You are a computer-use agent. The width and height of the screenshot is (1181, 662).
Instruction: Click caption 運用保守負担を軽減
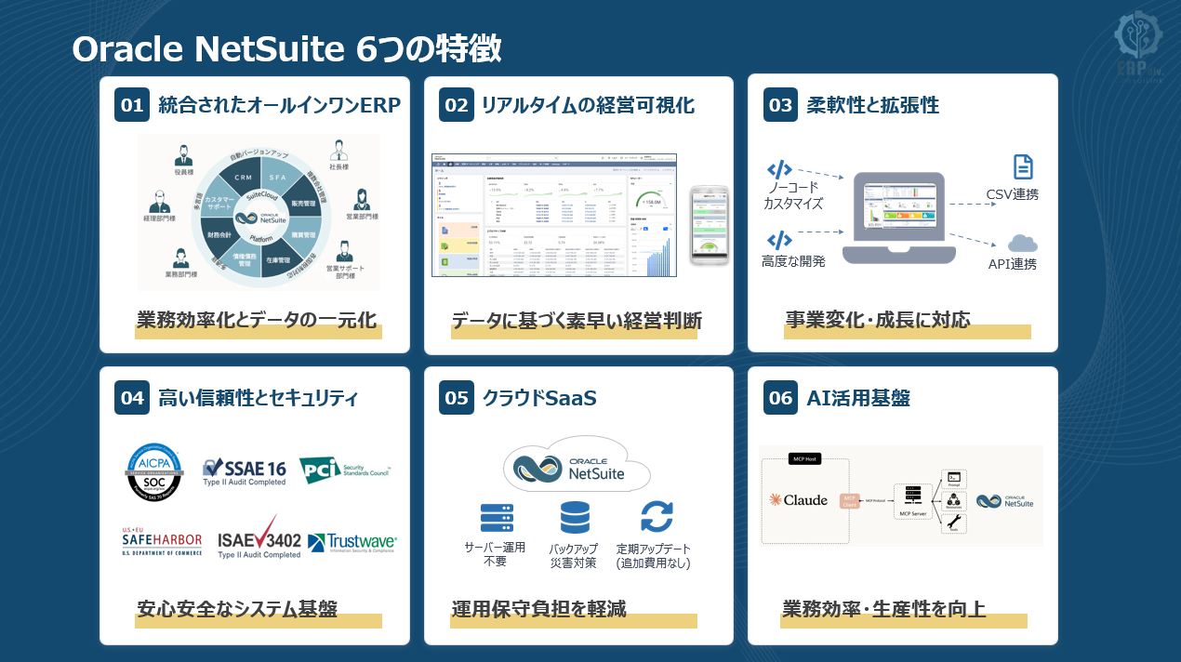pos(539,609)
